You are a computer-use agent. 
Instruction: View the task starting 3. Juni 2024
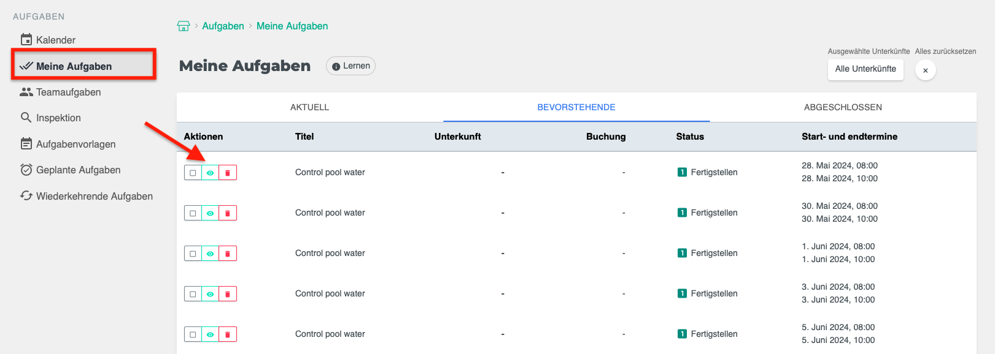pos(210,294)
